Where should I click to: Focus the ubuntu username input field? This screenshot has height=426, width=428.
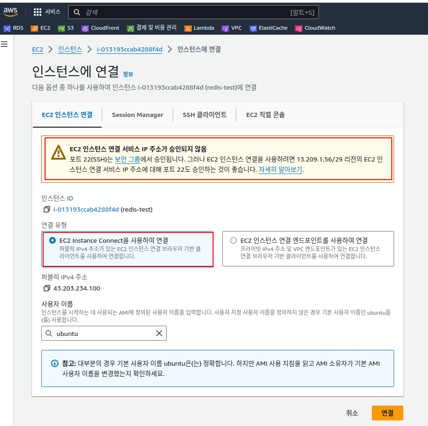tap(104, 333)
